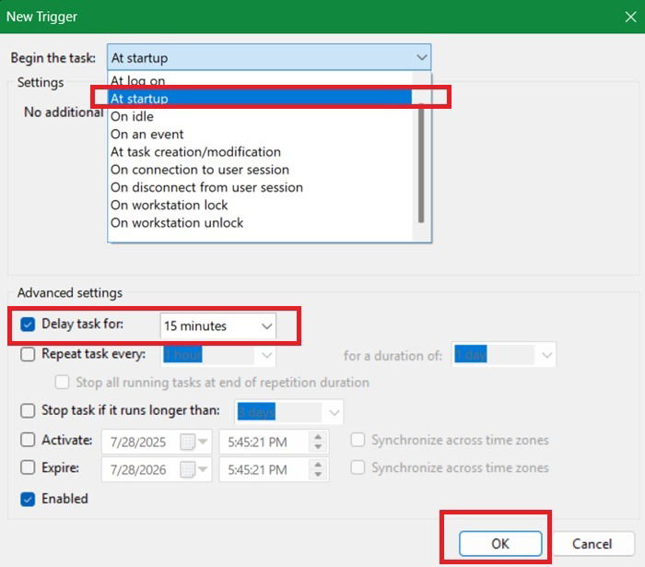Uncheck the Delay task for checkbox
This screenshot has height=567, width=645.
[28, 325]
